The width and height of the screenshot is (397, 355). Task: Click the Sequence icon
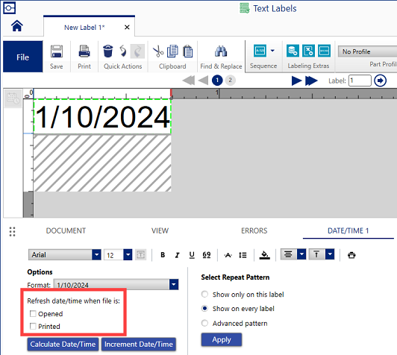tap(260, 51)
